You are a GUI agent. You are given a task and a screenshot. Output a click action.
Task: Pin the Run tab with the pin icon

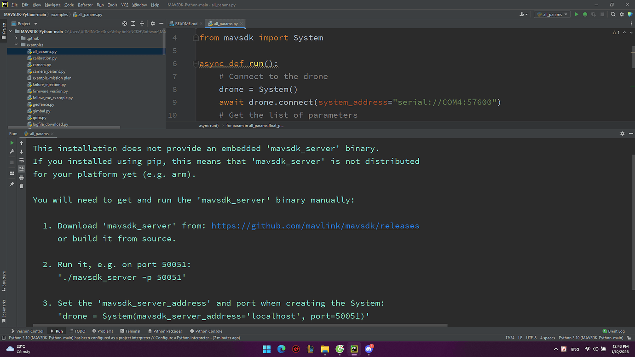12,184
